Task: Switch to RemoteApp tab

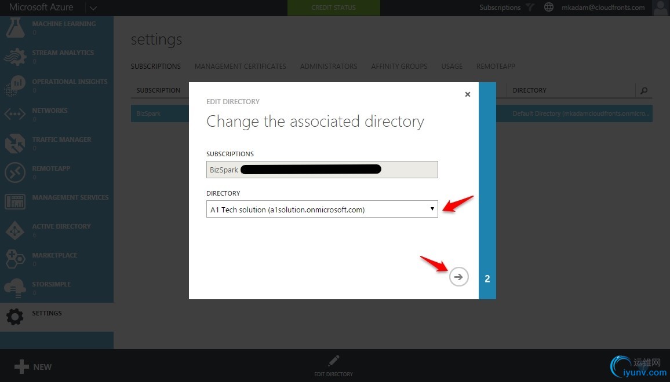Action: [496, 66]
